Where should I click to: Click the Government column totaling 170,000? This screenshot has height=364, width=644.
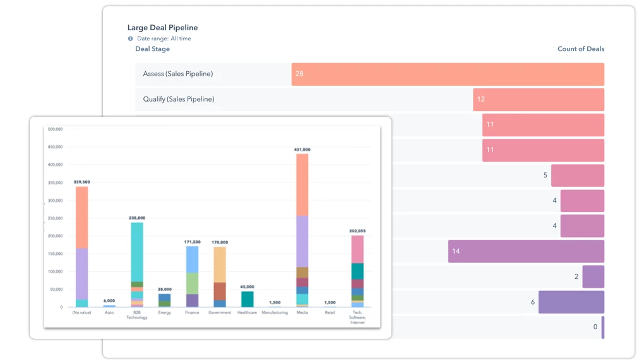point(220,277)
